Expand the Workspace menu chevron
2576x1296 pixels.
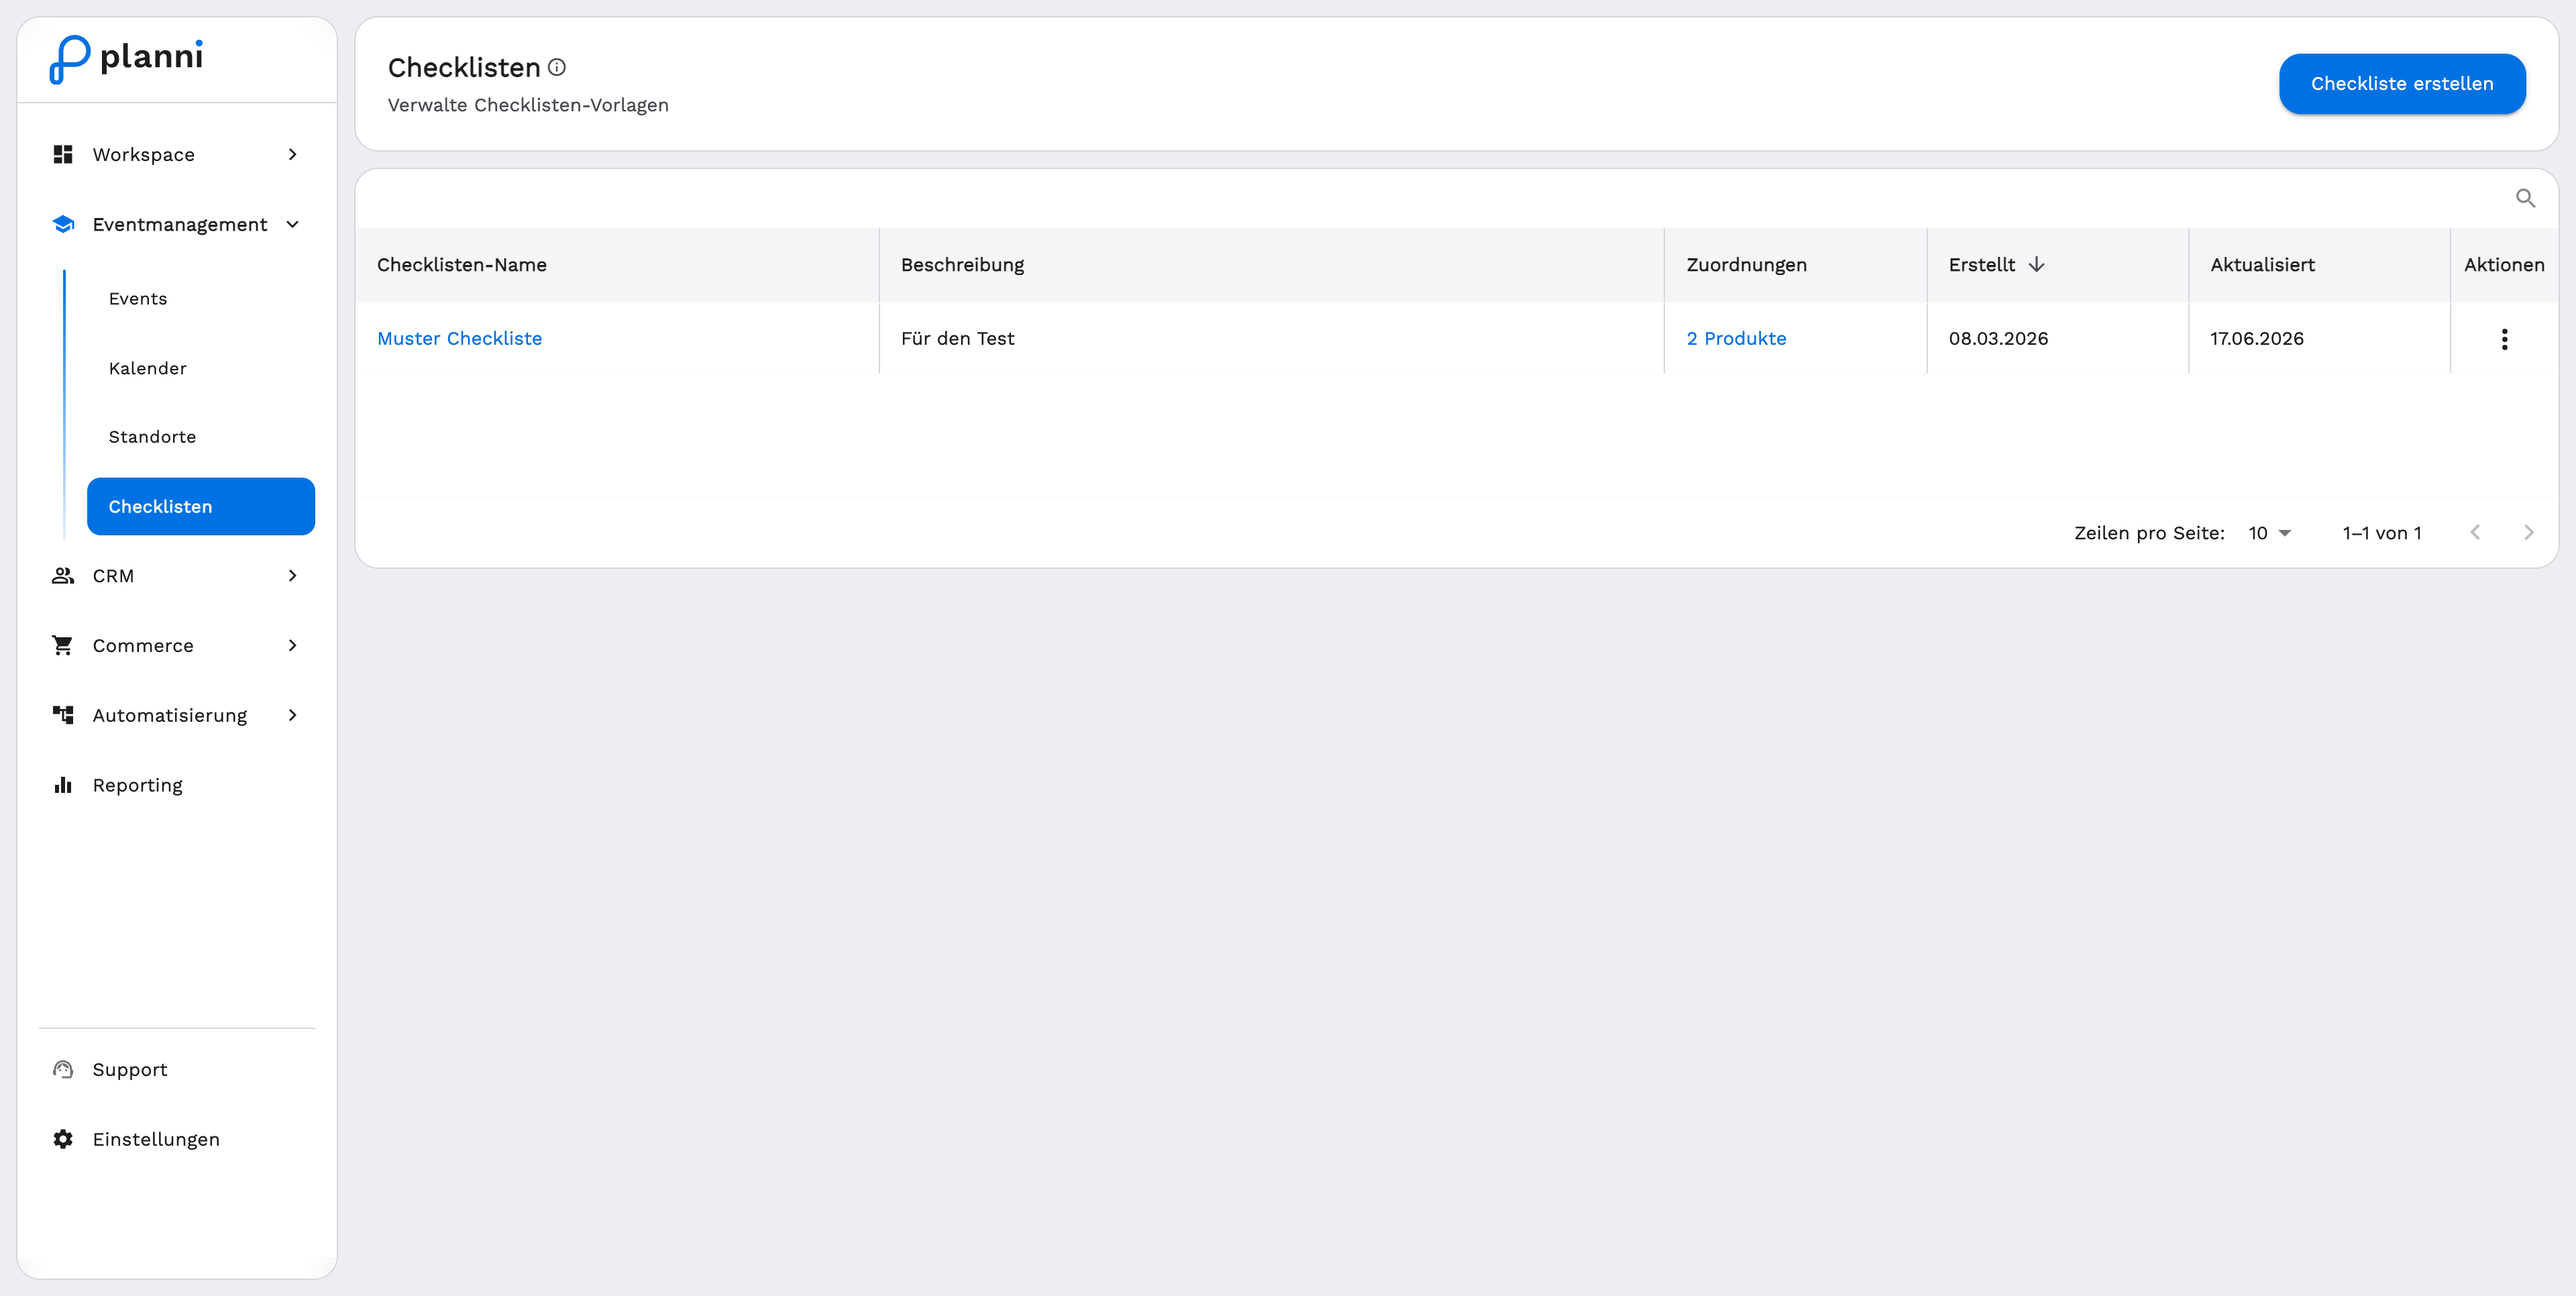[292, 154]
